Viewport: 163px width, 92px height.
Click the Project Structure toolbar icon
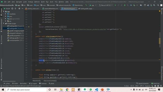click(x=141, y=5)
